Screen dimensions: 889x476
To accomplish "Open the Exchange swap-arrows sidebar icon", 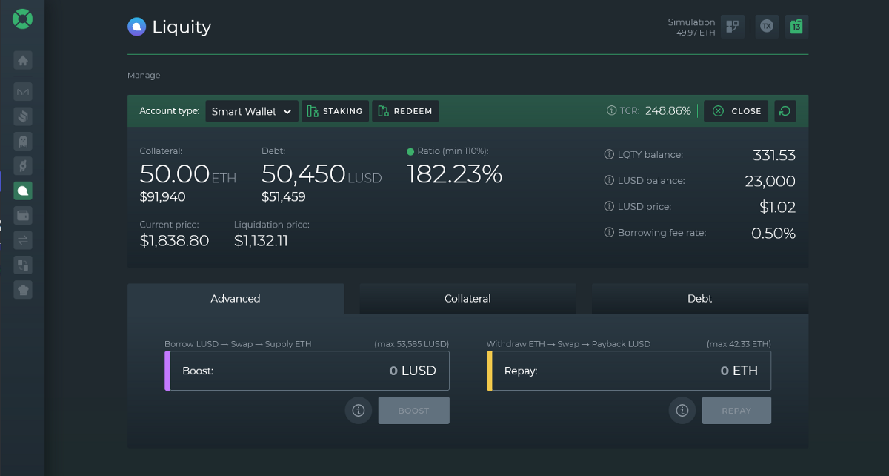I will [x=23, y=239].
